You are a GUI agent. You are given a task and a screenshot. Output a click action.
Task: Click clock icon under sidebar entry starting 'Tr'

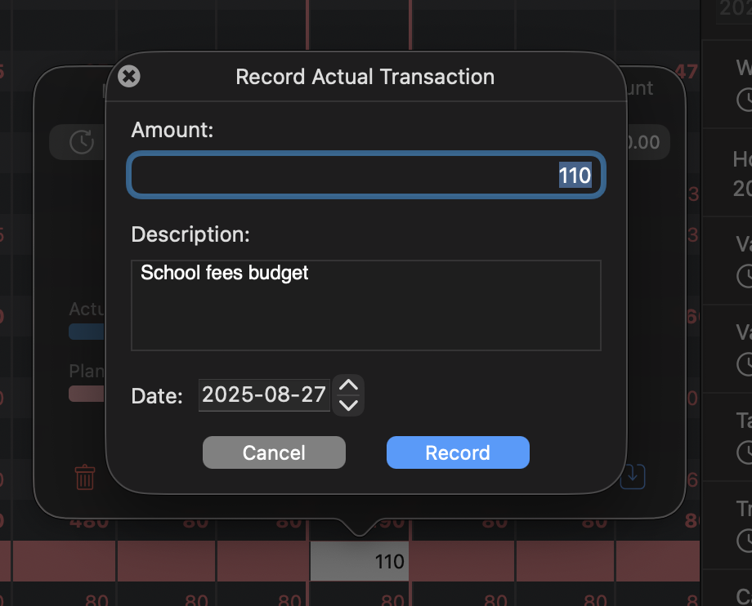(x=745, y=540)
